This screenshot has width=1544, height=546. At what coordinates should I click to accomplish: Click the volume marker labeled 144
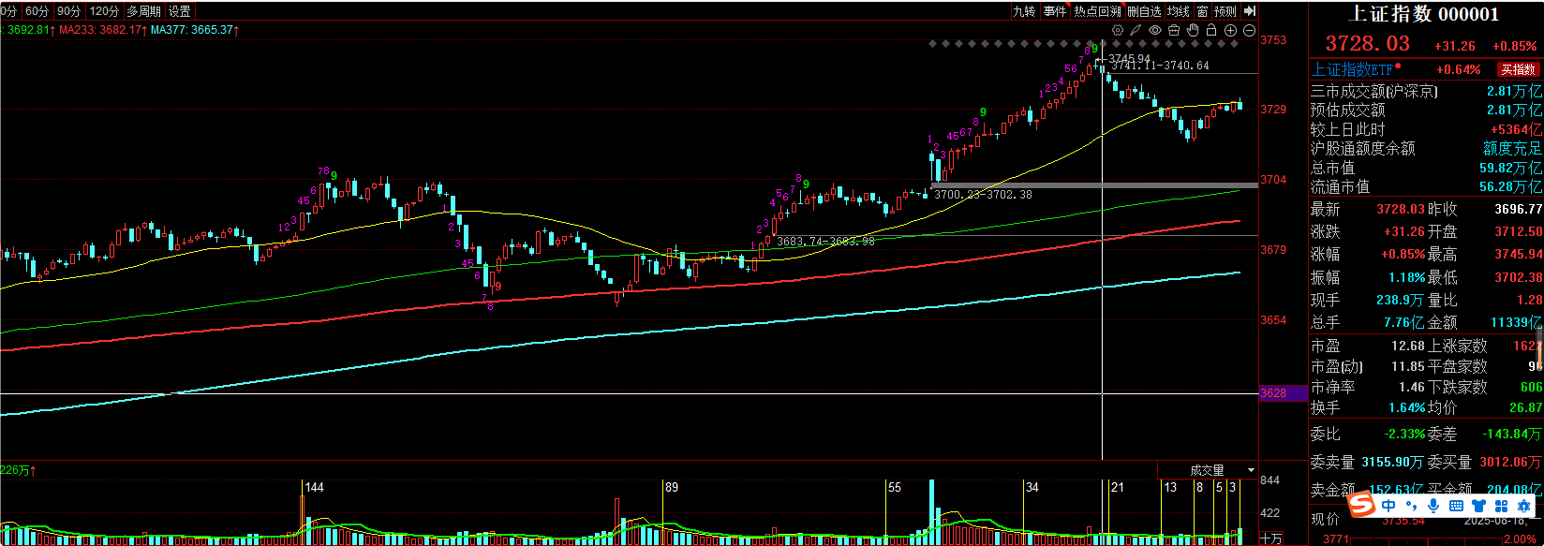(x=315, y=488)
